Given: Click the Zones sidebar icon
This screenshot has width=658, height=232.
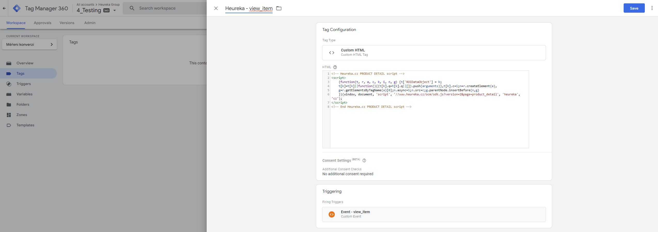Looking at the screenshot, I should click(x=9, y=115).
